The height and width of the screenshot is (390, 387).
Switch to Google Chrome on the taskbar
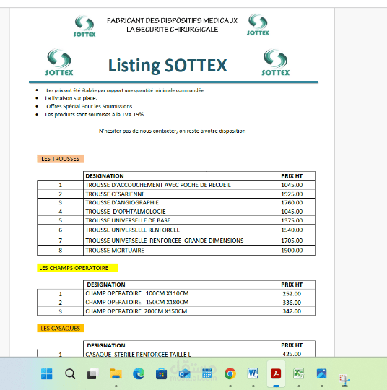tap(230, 373)
